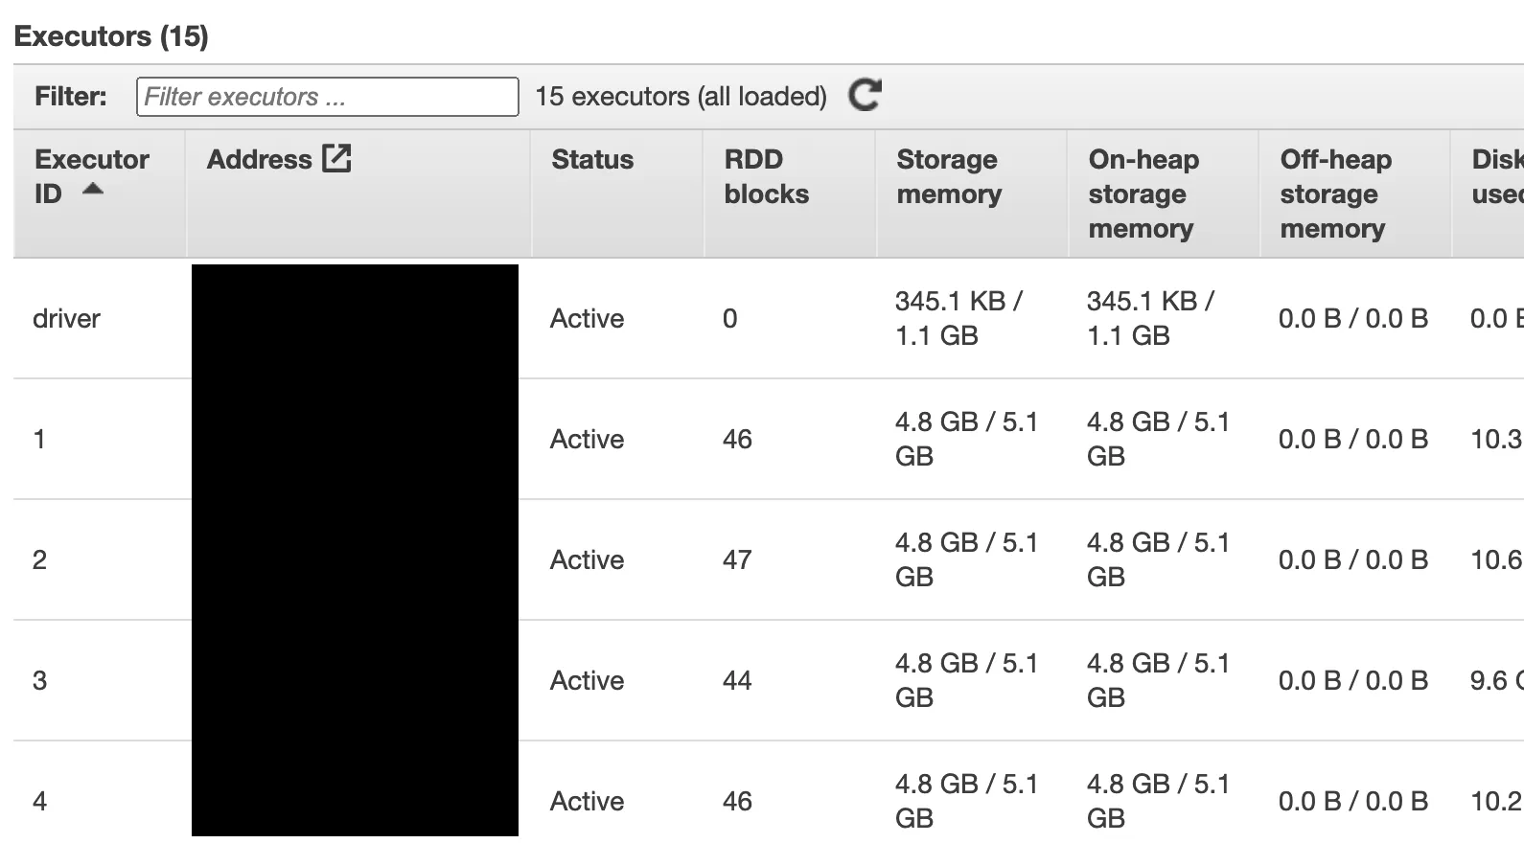Click executor 4 storage memory value
The width and height of the screenshot is (1524, 866).
965,801
